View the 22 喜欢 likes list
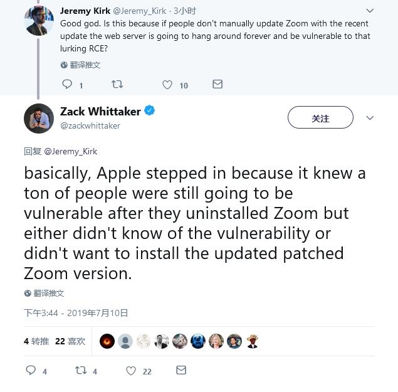Image resolution: width=398 pixels, height=392 pixels. pos(70,341)
